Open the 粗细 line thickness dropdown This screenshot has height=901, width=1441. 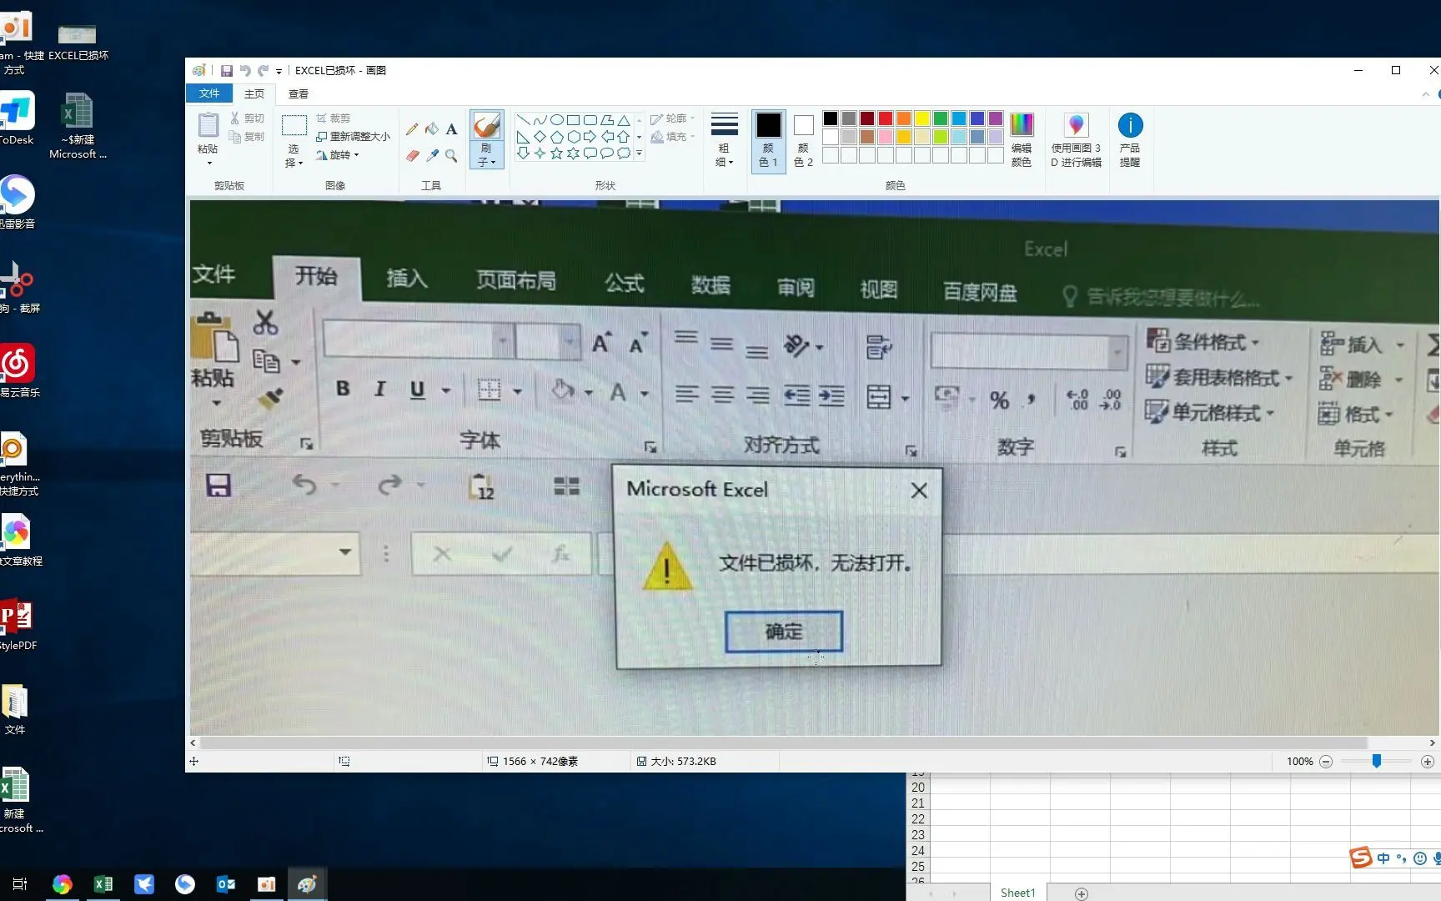[724, 139]
